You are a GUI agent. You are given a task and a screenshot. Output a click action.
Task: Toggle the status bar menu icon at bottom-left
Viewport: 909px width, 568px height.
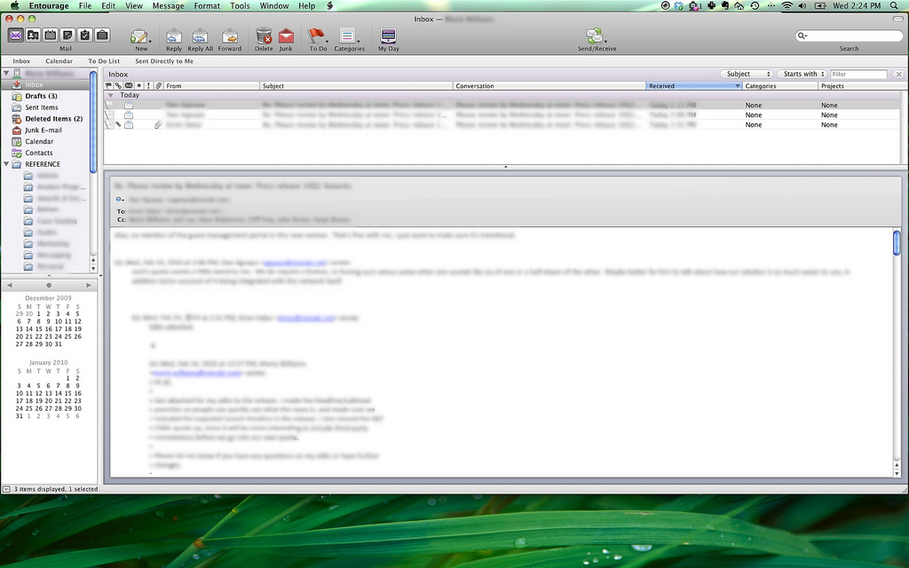[6, 489]
